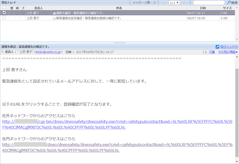The height and width of the screenshot is (164, 239).
Task: Open the 1/1 page selector dropdown
Action: [x=174, y=3]
